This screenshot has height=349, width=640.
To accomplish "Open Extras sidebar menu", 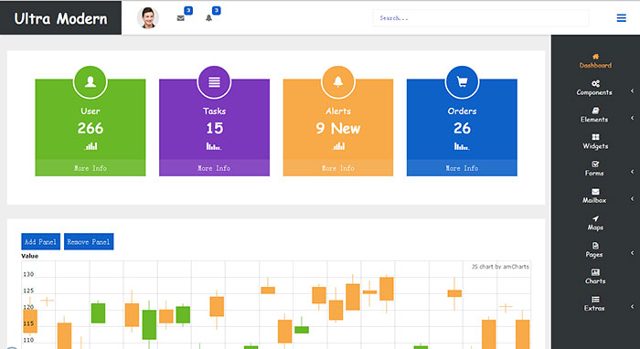I will coord(594,303).
